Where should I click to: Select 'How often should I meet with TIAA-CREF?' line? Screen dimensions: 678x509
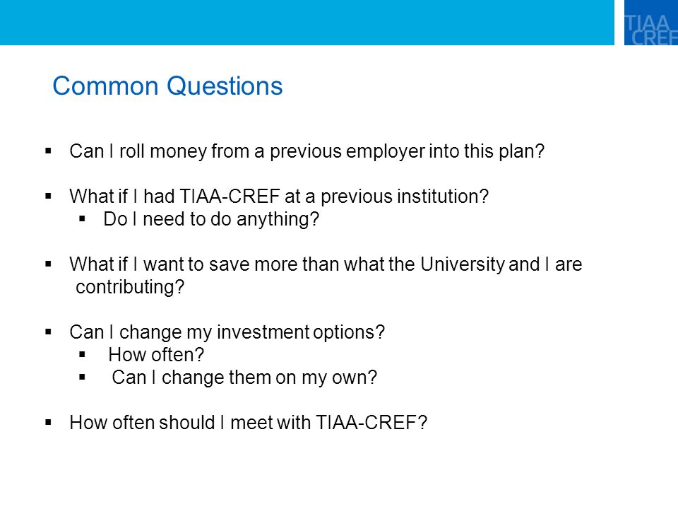pos(248,423)
